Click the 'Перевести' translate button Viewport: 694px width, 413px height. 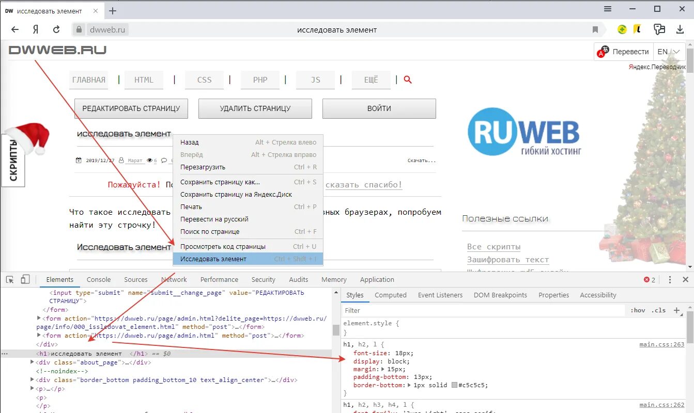[x=624, y=52]
